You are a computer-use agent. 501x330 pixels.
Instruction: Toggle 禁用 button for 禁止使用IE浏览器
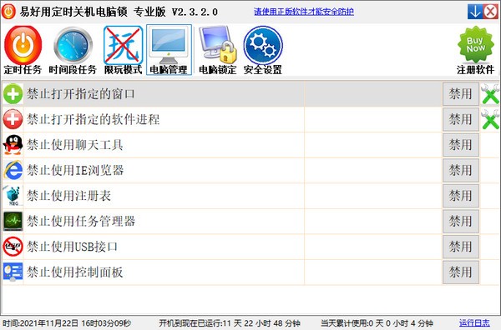point(460,170)
